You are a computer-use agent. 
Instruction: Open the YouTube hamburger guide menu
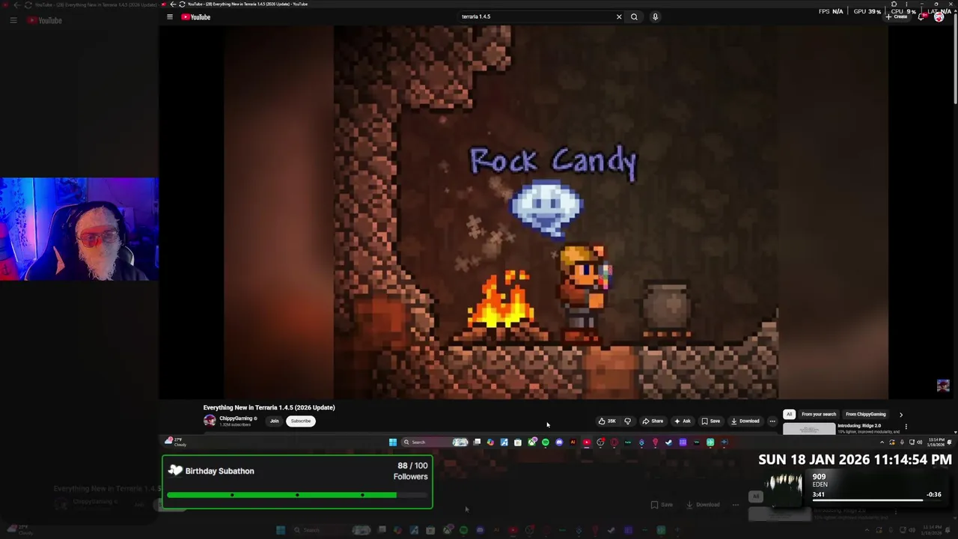(x=170, y=16)
